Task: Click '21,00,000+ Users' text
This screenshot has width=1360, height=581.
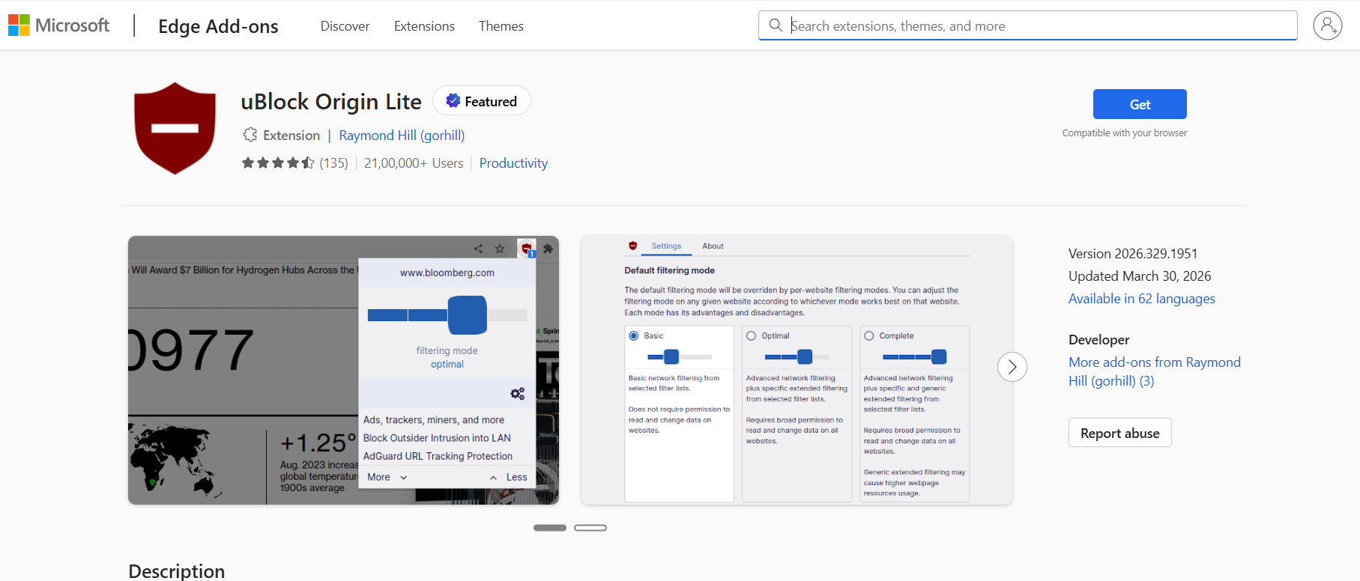Action: coord(414,162)
